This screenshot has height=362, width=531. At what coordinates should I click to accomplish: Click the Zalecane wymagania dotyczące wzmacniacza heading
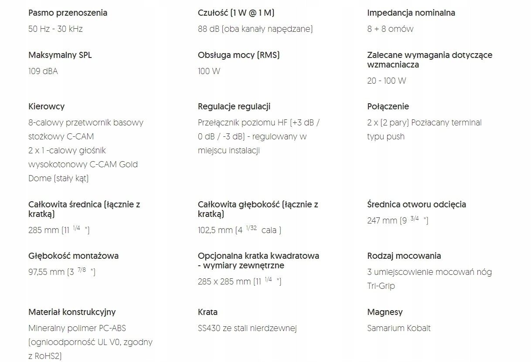[x=429, y=60]
